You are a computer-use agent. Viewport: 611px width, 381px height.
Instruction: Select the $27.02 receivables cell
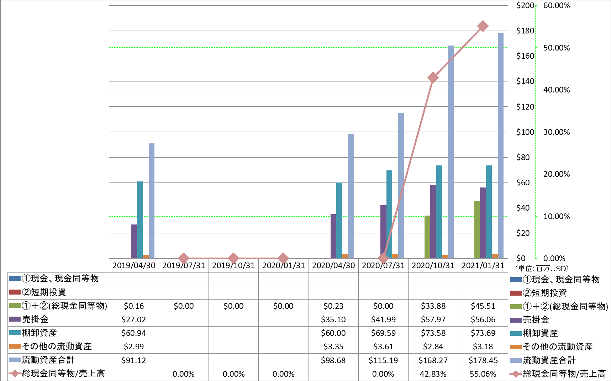pos(134,319)
